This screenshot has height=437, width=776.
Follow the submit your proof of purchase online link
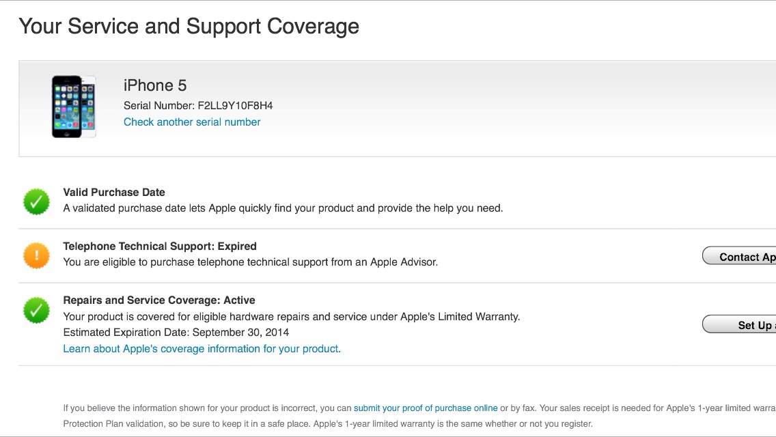(426, 408)
